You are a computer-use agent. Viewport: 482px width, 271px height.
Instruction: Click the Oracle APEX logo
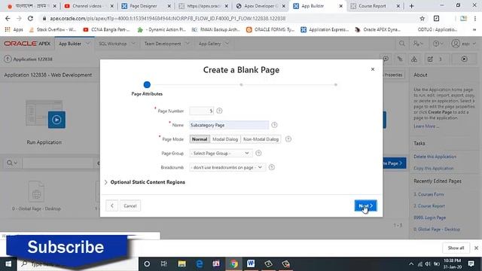27,44
